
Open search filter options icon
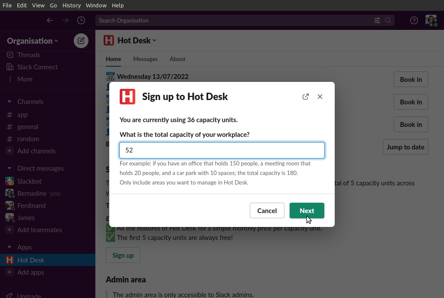pyautogui.click(x=377, y=20)
